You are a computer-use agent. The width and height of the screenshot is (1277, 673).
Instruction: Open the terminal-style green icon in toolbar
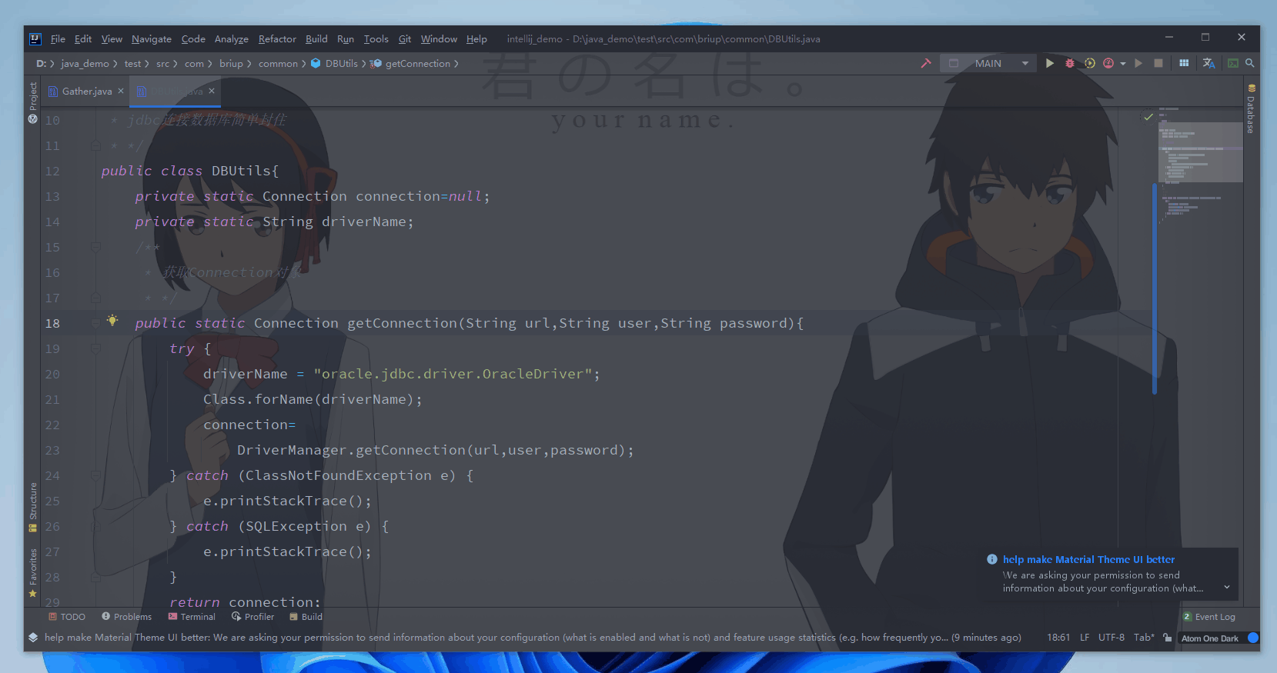[1233, 63]
